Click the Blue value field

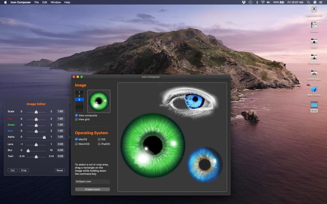pos(60,131)
